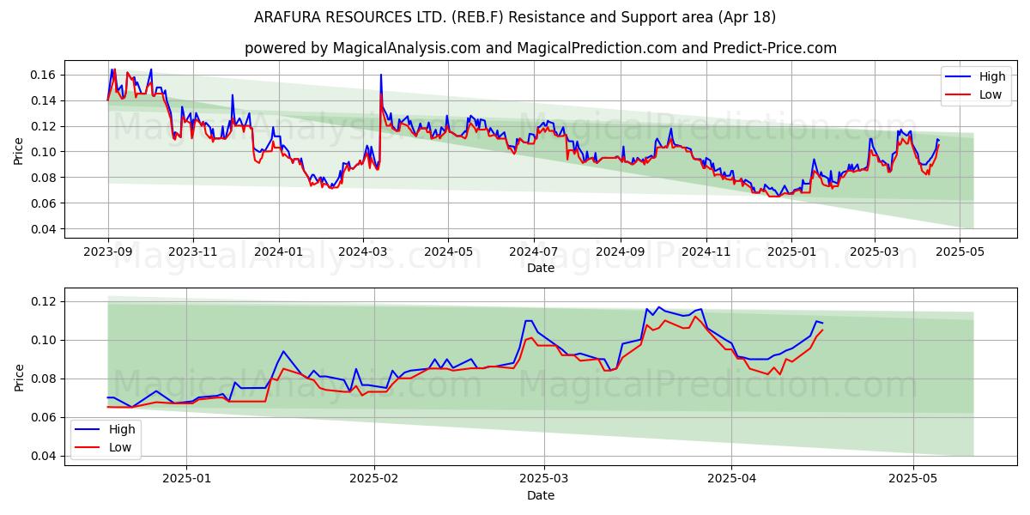Click the '2025-02' date label on bottom chart
The width and height of the screenshot is (1030, 515).
[x=376, y=480]
